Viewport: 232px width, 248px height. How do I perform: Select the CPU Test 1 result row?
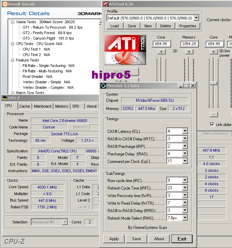(36, 49)
